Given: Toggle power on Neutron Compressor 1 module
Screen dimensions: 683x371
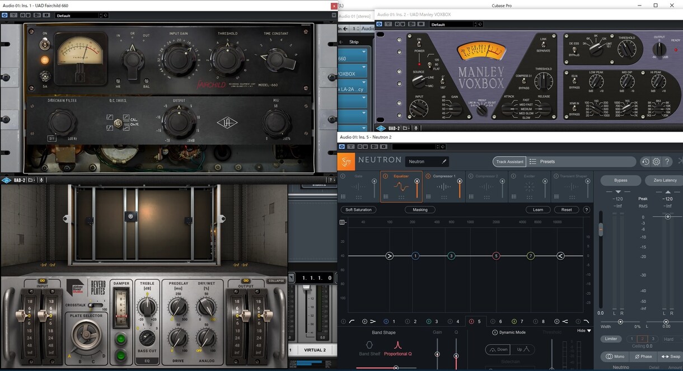Looking at the screenshot, I should [428, 176].
